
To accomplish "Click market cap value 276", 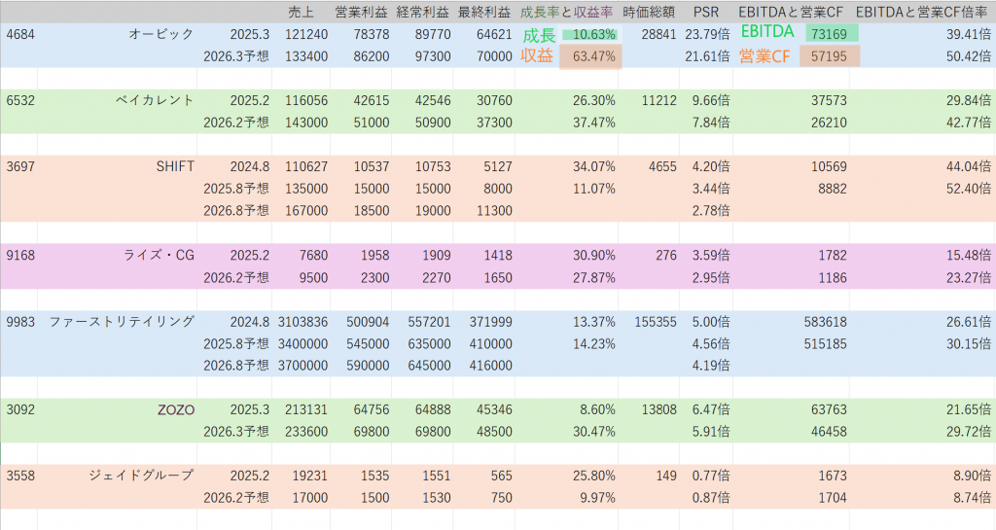I will pyautogui.click(x=665, y=255).
